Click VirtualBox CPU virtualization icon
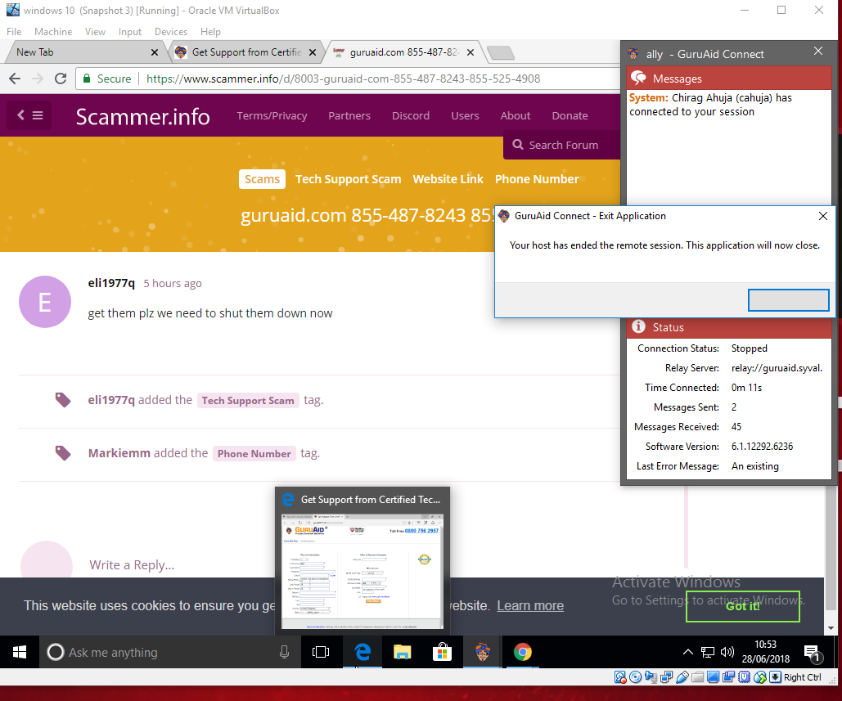The height and width of the screenshot is (701, 842). 745,677
